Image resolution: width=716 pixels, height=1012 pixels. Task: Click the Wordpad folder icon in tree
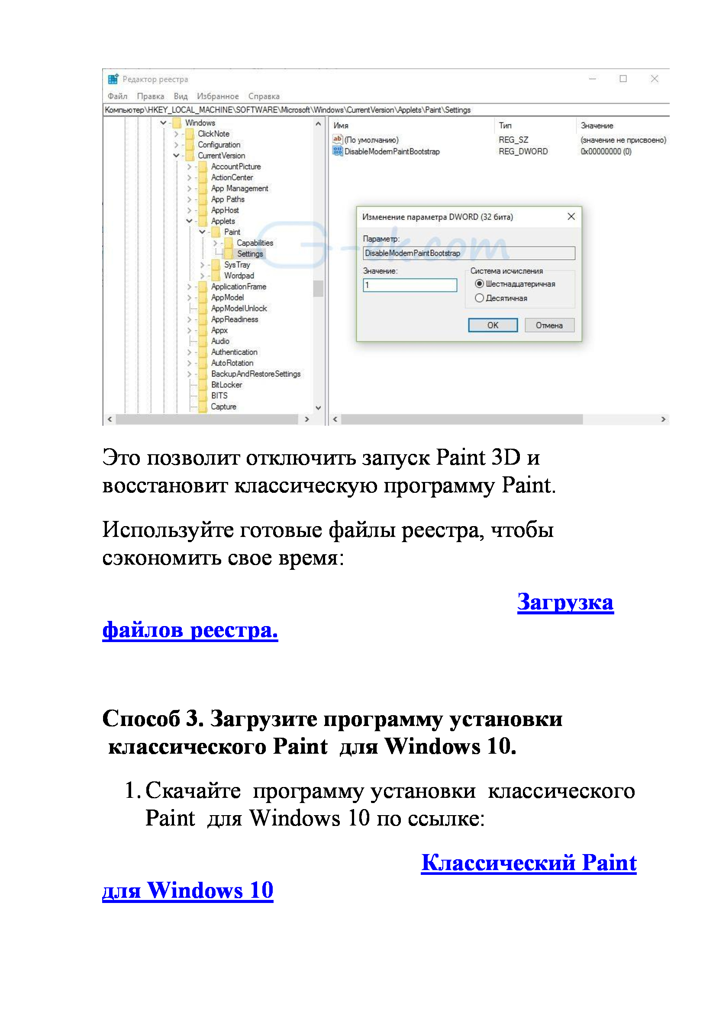point(216,276)
